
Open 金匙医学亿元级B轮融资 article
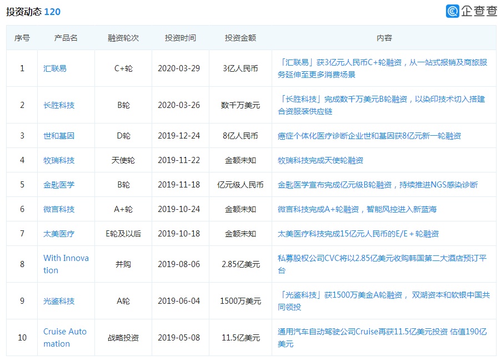378,185
